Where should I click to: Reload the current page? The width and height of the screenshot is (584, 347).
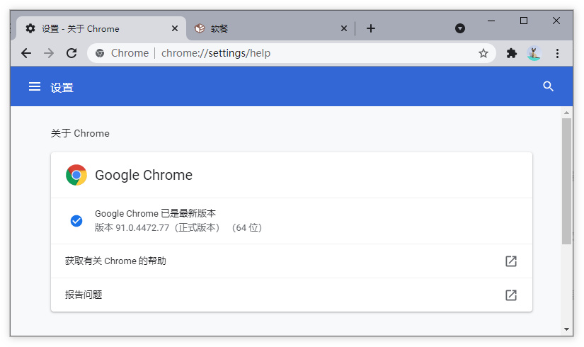click(71, 53)
